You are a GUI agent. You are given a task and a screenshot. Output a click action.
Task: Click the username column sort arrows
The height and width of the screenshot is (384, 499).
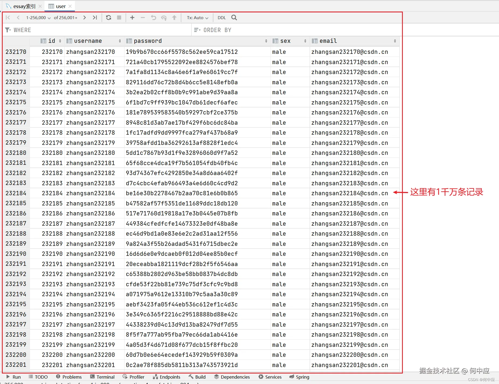pyautogui.click(x=120, y=41)
